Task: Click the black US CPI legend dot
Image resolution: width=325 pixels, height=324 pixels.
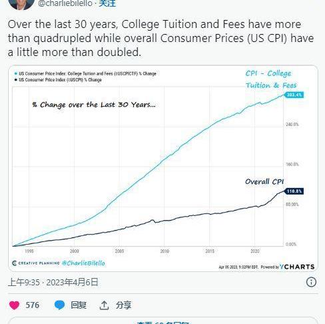Action: pos(16,80)
